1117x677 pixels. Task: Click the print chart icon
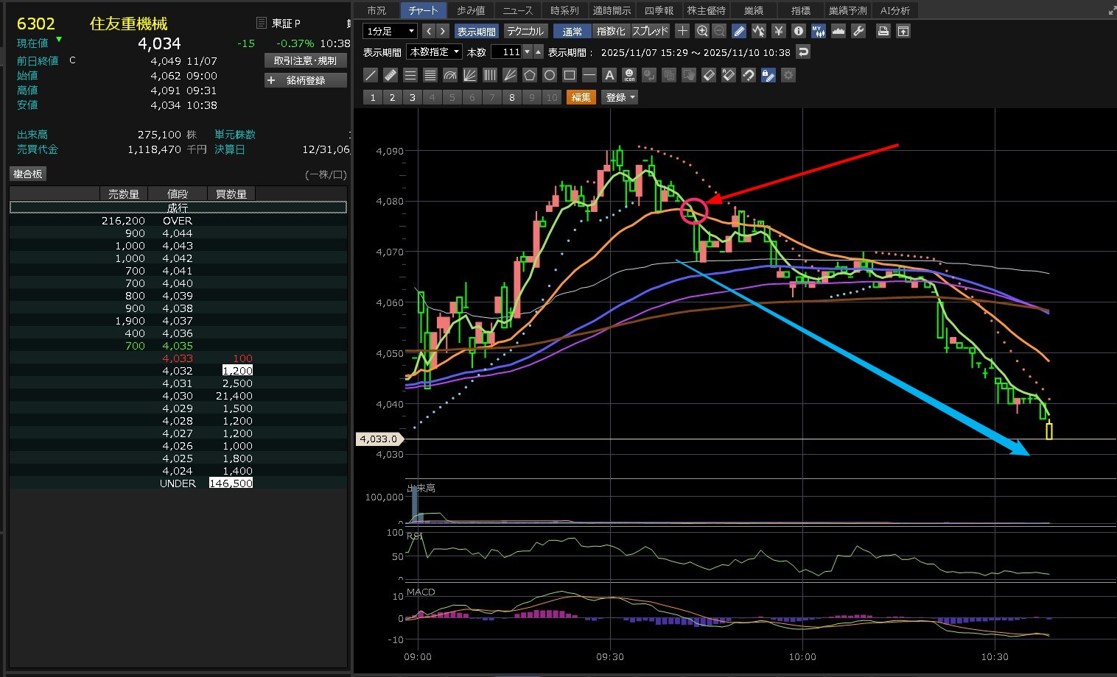point(883,31)
